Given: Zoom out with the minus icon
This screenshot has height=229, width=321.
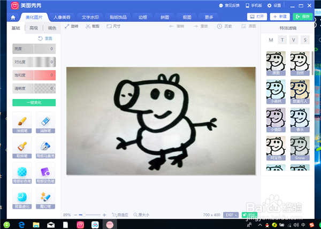Looking at the screenshot, I should click(76, 215).
